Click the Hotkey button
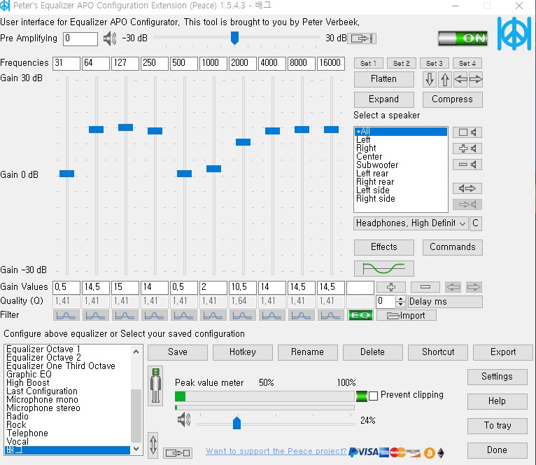 [x=242, y=352]
